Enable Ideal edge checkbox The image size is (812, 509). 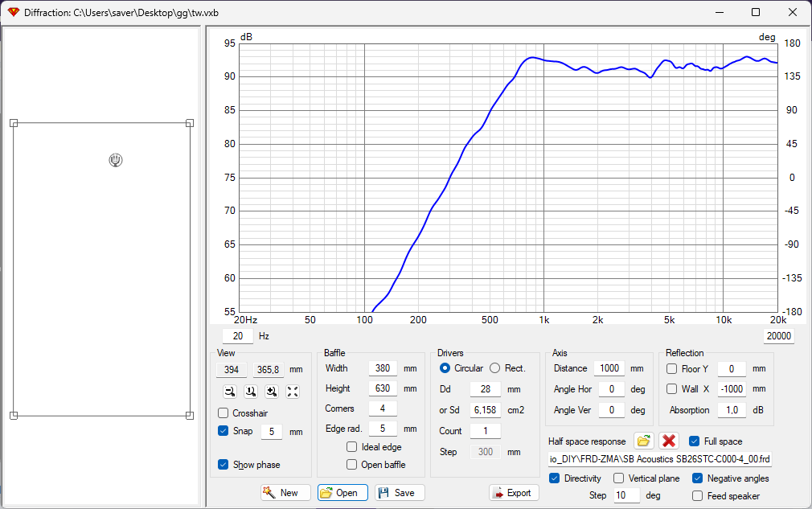[x=351, y=447]
